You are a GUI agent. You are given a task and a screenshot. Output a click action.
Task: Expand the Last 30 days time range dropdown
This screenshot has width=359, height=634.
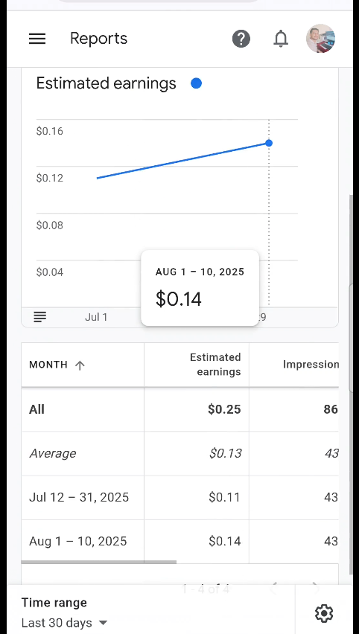click(64, 623)
